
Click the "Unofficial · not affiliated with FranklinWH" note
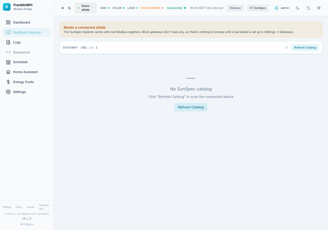click(27, 214)
